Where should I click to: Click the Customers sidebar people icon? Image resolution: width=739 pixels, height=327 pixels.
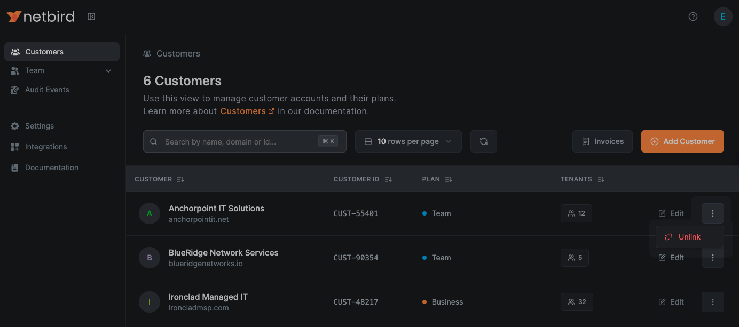coord(15,52)
